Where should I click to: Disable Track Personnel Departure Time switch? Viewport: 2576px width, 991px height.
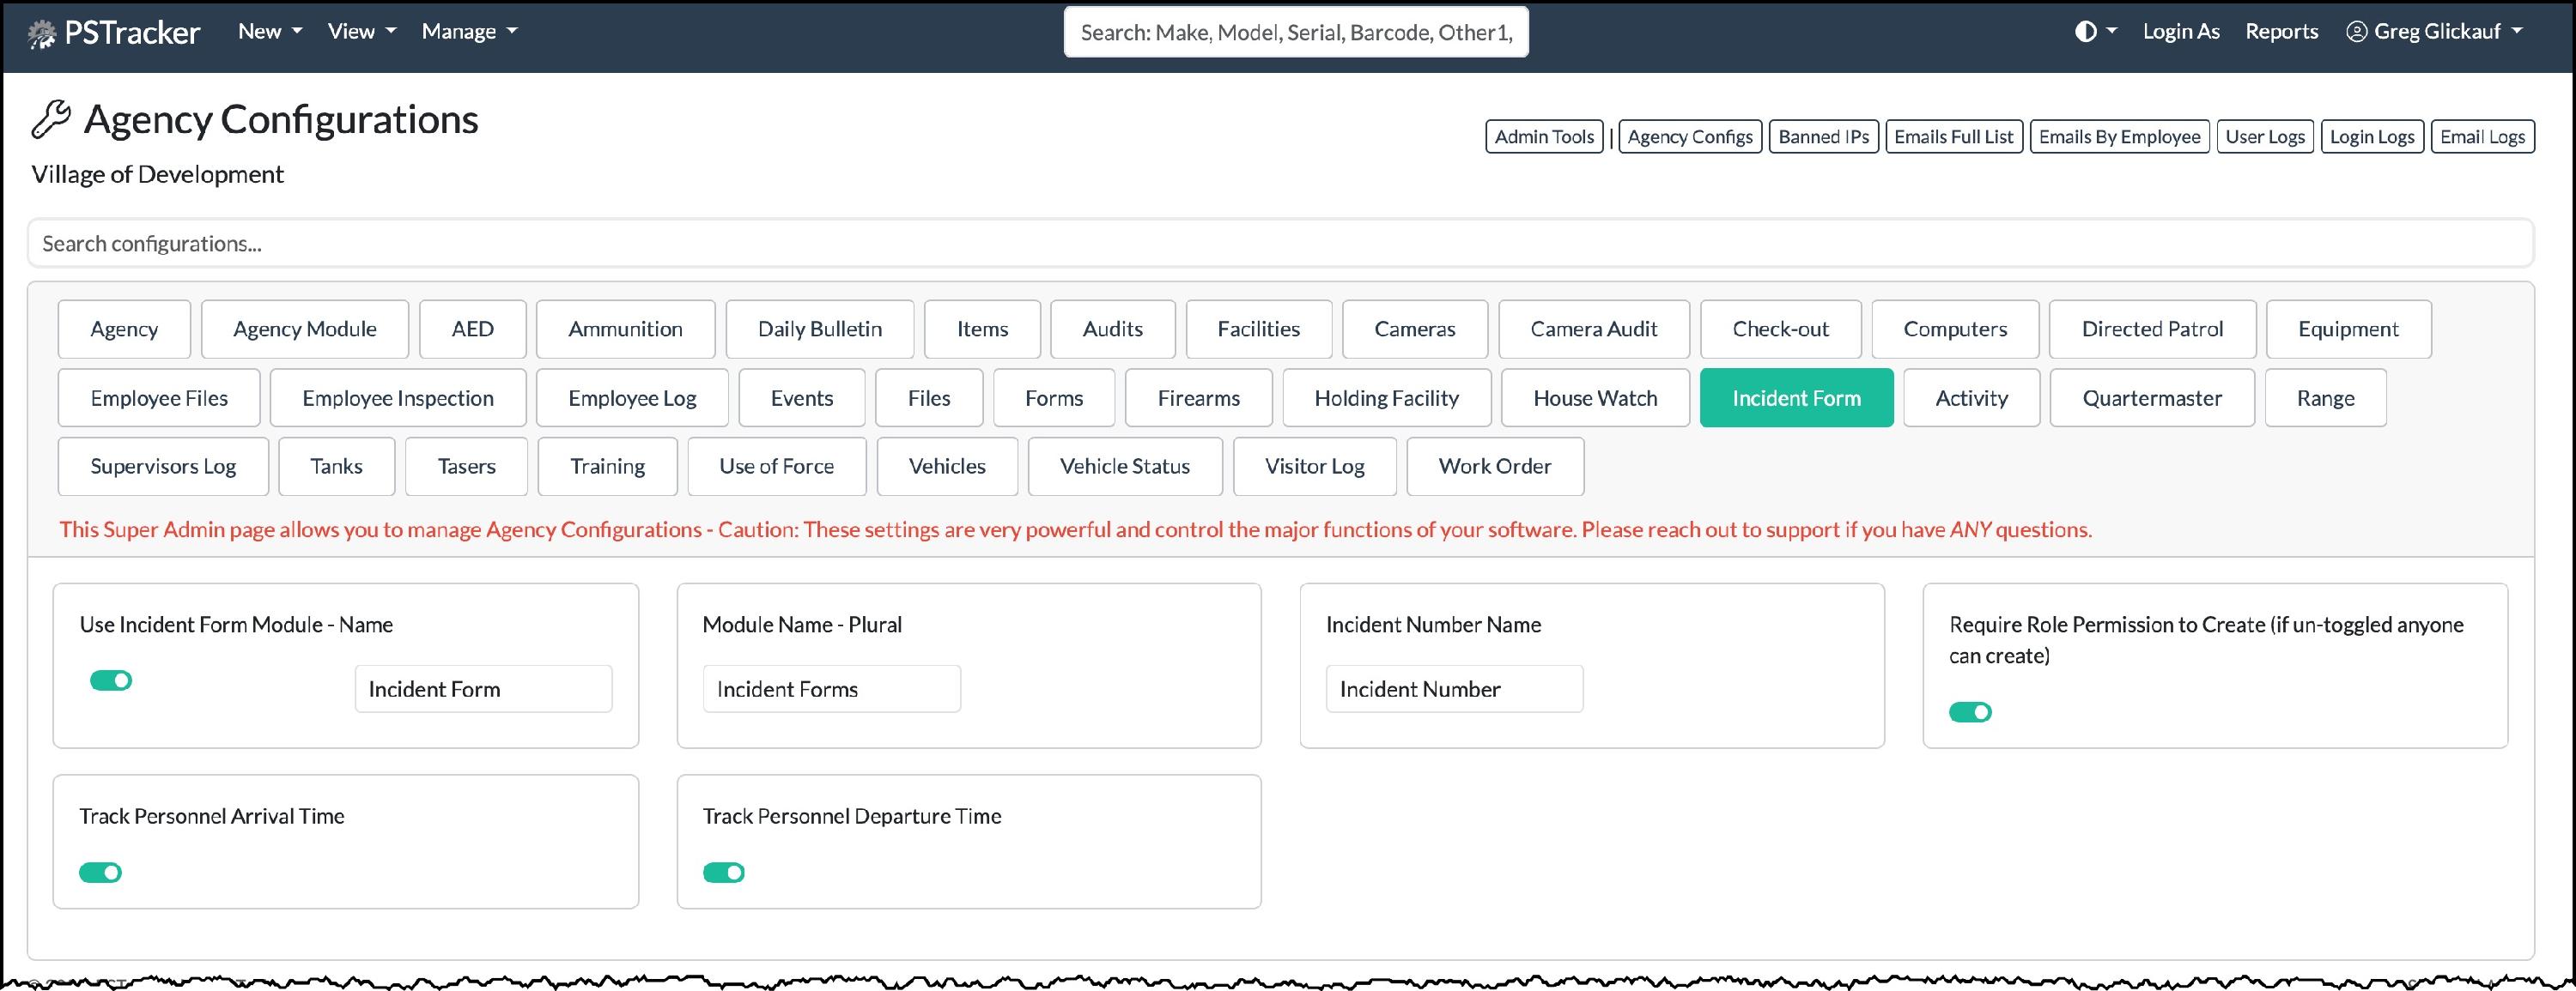(724, 873)
